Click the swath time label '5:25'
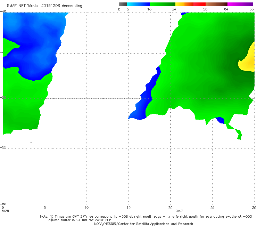Screen dimensions: 257x226 tap(6, 211)
